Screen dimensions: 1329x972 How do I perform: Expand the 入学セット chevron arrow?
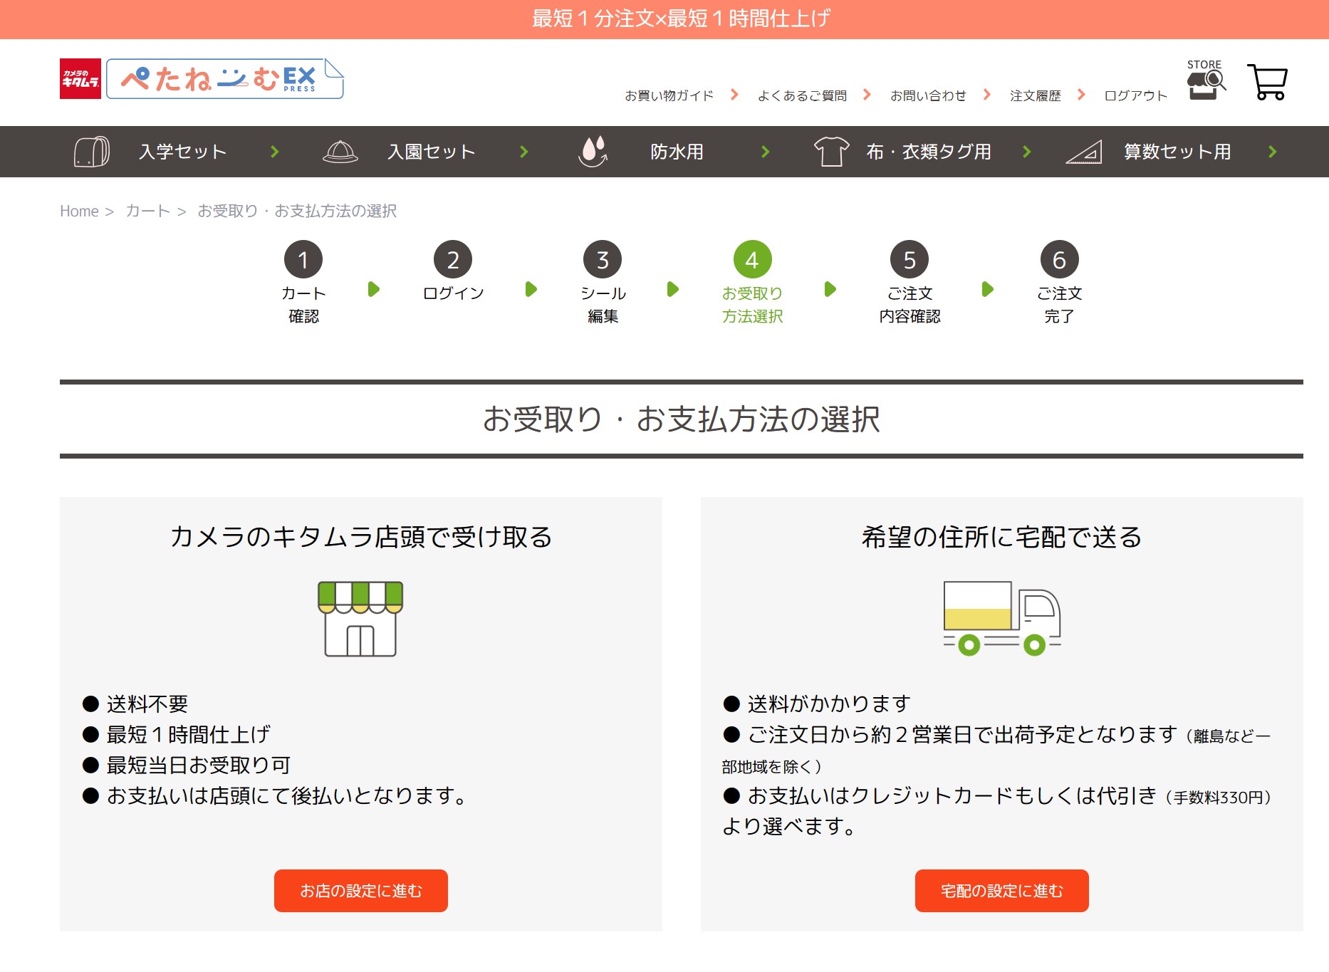tap(275, 152)
